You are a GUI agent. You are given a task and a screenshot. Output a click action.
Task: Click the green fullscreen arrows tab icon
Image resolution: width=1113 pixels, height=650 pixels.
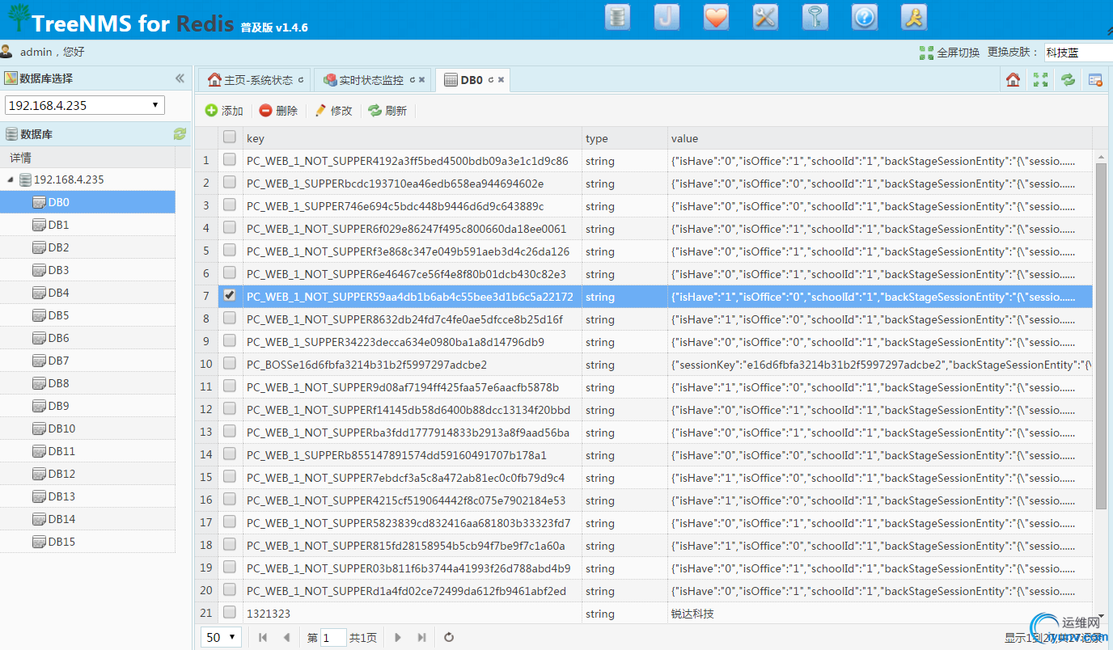pos(1040,79)
